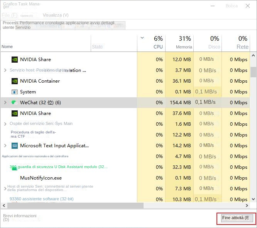Image resolution: width=257 pixels, height=228 pixels.
Task: Click the vertical scrollbar down arrow
Action: click(254, 199)
